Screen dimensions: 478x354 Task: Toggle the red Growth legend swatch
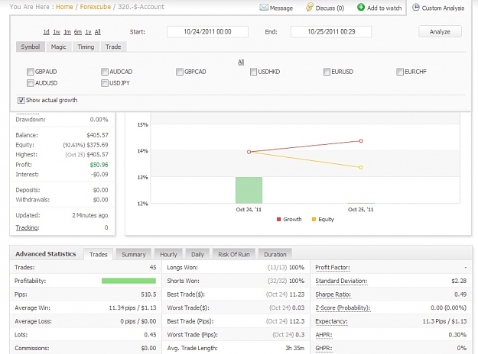pos(278,219)
